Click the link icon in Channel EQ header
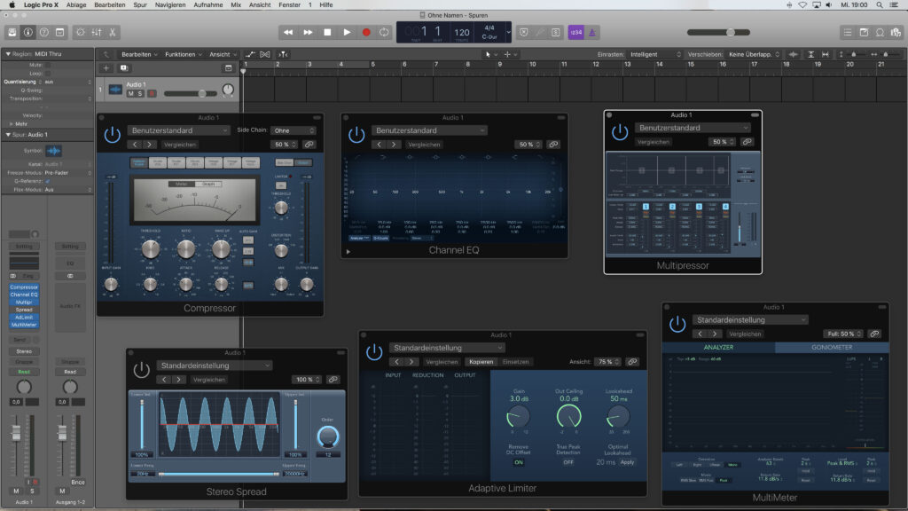Image resolution: width=908 pixels, height=511 pixels. [x=553, y=145]
